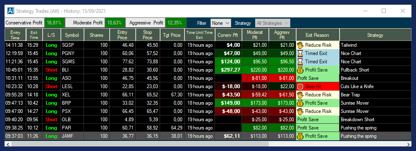
Task: Click the horizontal scrollbar right arrow
Action: (x=409, y=144)
